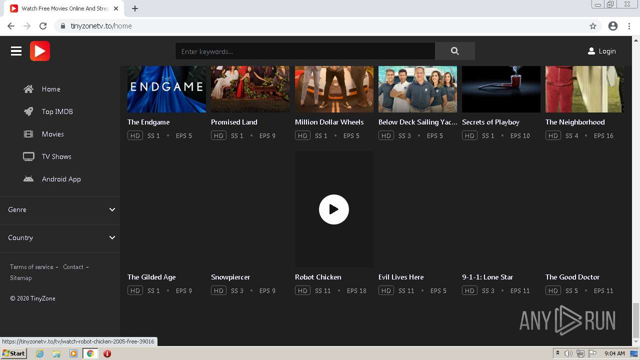Click the TinyZone red play logo
The height and width of the screenshot is (360, 640).
click(x=40, y=51)
